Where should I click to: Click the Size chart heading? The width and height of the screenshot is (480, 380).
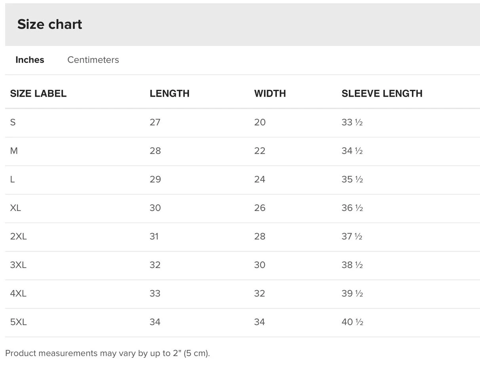tap(50, 24)
